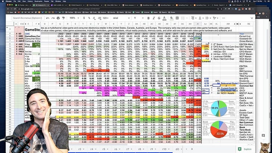Screen dimensions: 272x153
Task: Switch to the r5 sheet tab
Action: (105, 149)
